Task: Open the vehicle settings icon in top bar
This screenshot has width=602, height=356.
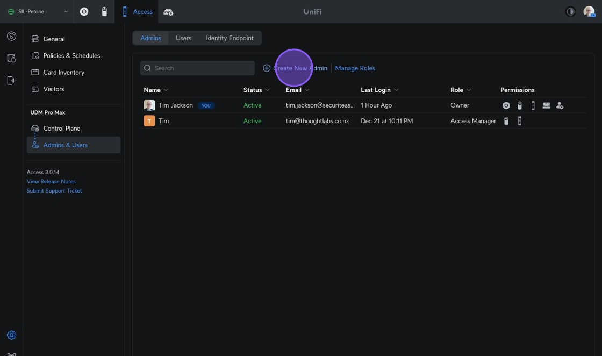Action: [x=168, y=12]
